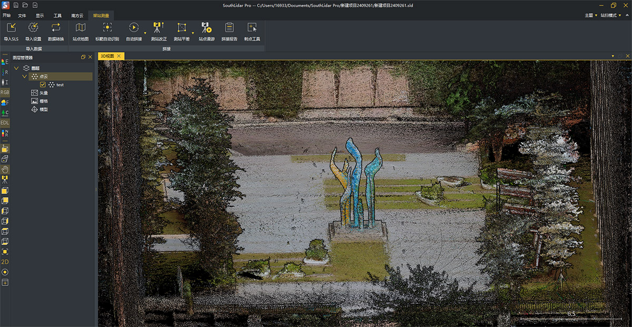632x327 pixels.
Task: Start 站点漫游 station roaming
Action: 206,28
